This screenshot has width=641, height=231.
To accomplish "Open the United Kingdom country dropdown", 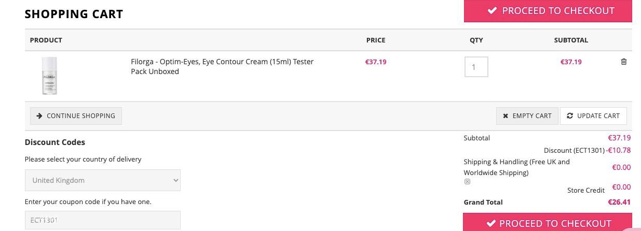I will [103, 180].
